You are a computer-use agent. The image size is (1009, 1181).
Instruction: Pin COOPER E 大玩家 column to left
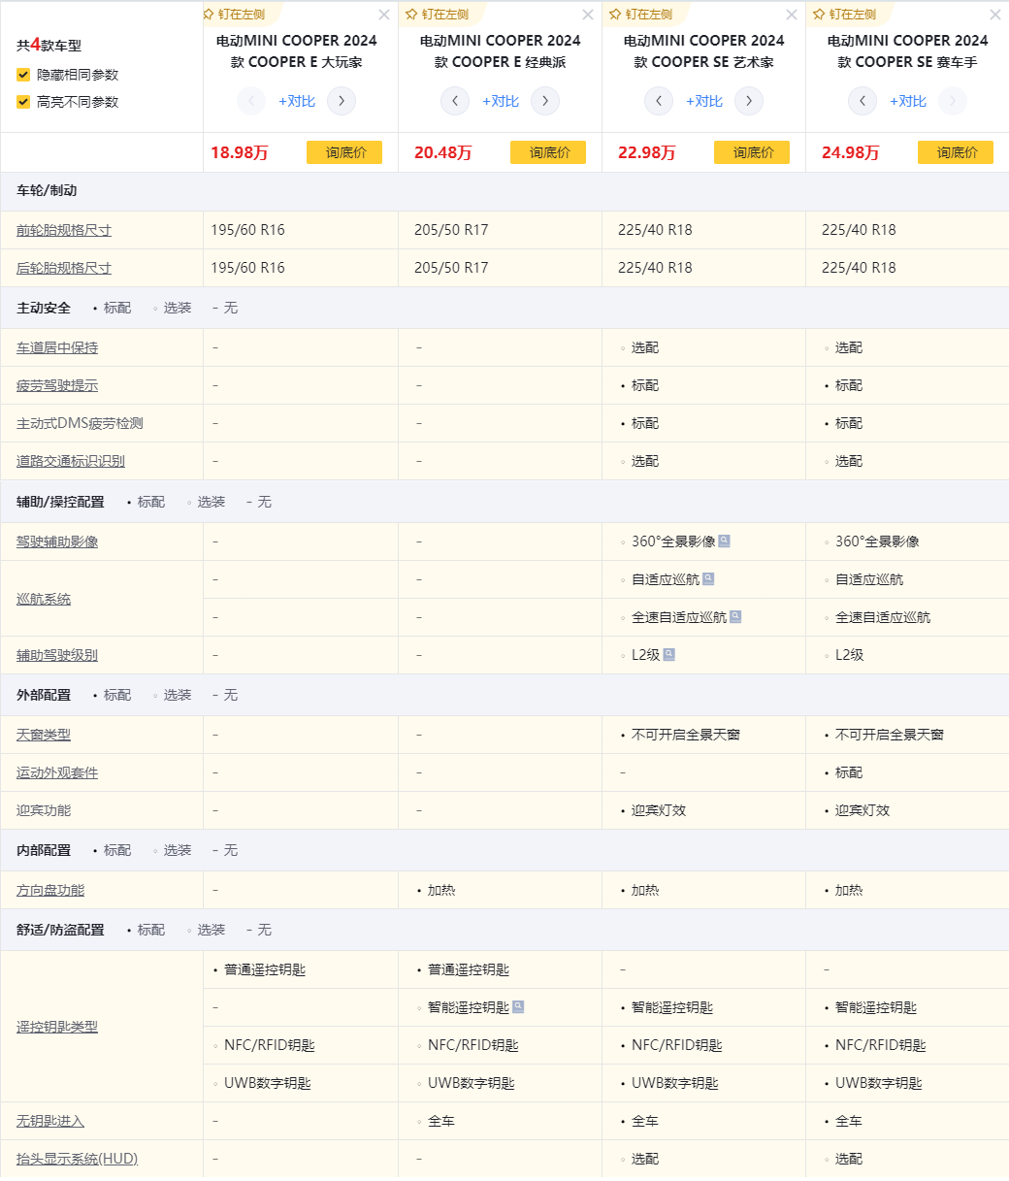pos(233,15)
